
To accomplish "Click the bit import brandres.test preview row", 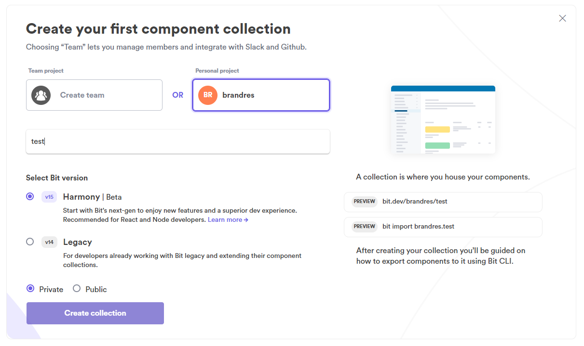I will click(x=443, y=226).
